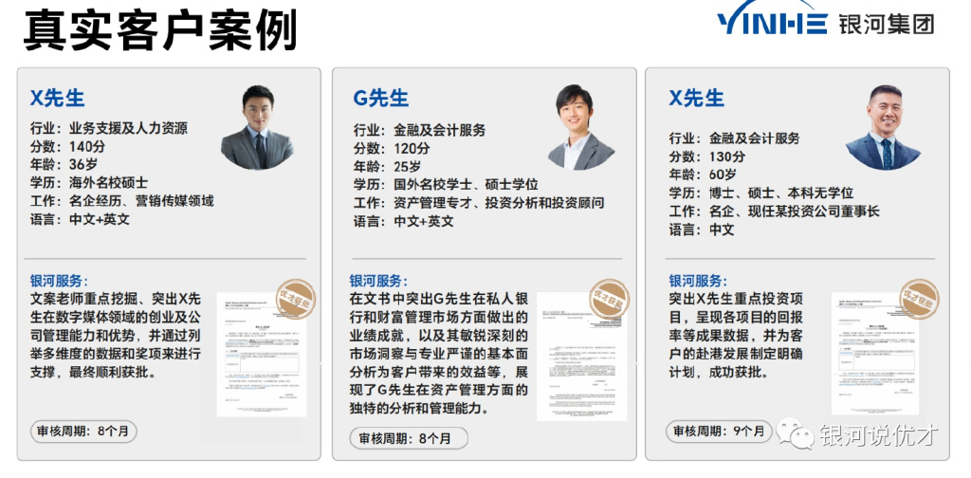Click 审核周期 8个月 badge in G先生 card
Screen dimensions: 971x478
[409, 439]
